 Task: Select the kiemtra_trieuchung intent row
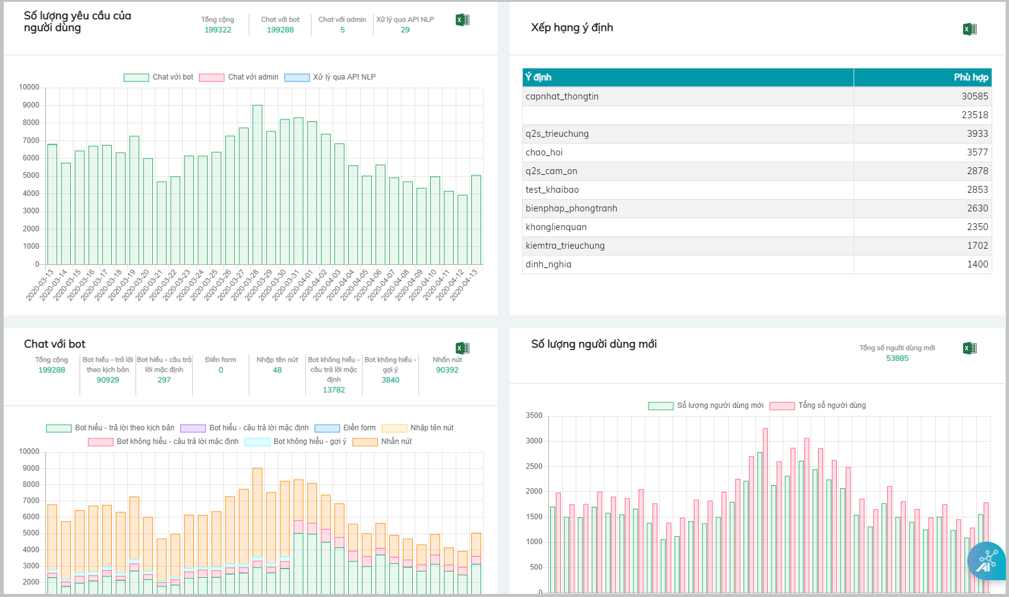757,246
